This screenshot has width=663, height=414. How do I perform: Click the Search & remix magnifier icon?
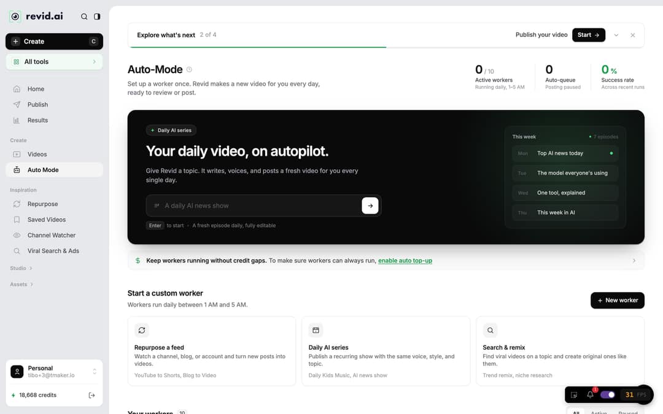(490, 331)
